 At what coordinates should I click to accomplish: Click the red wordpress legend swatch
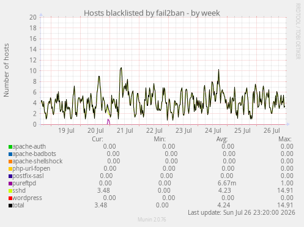(x=10, y=198)
